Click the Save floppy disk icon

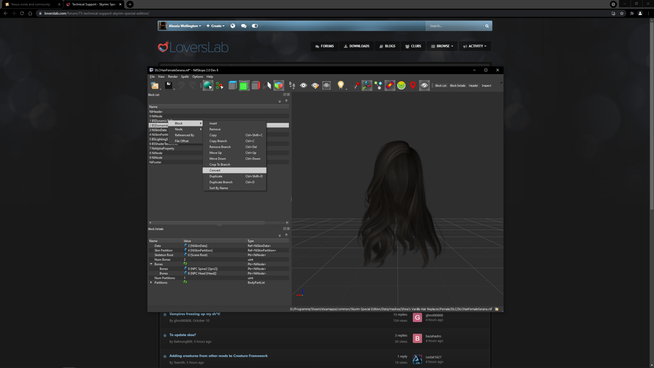[x=168, y=86]
